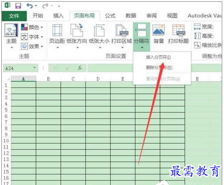Click the 纸张方向 orientation icon

[77, 30]
